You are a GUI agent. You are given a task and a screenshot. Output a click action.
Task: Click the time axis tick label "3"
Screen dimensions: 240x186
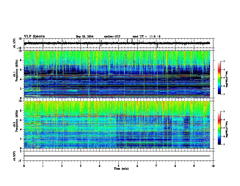click(x=81, y=166)
